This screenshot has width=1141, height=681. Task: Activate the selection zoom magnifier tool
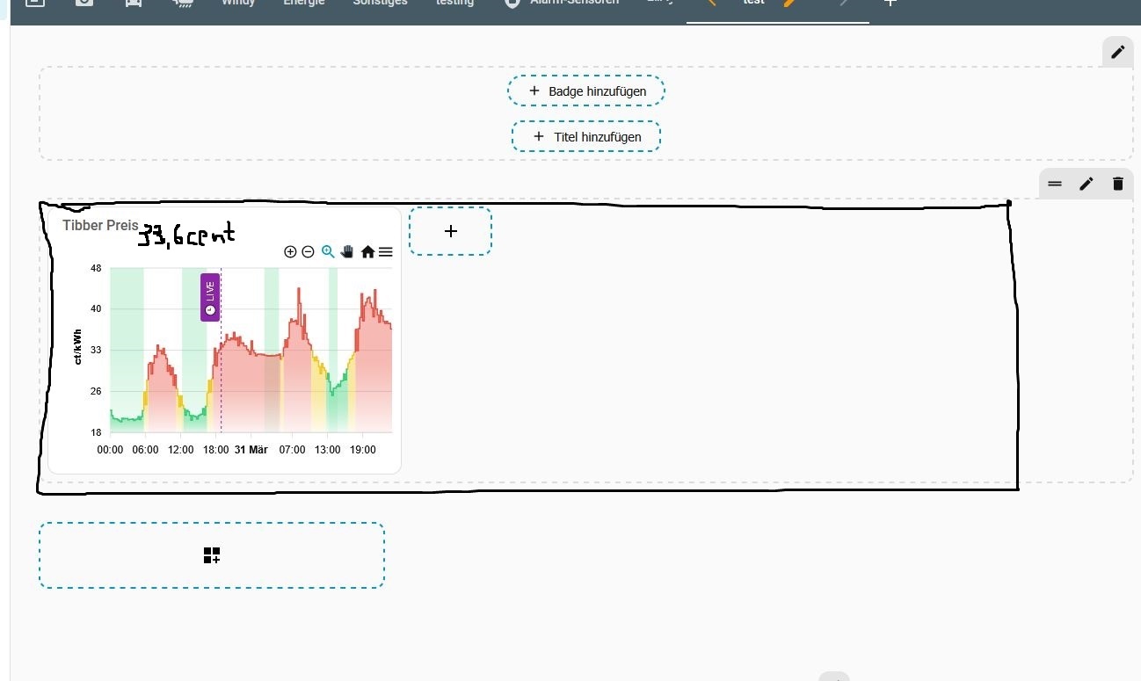pos(328,252)
